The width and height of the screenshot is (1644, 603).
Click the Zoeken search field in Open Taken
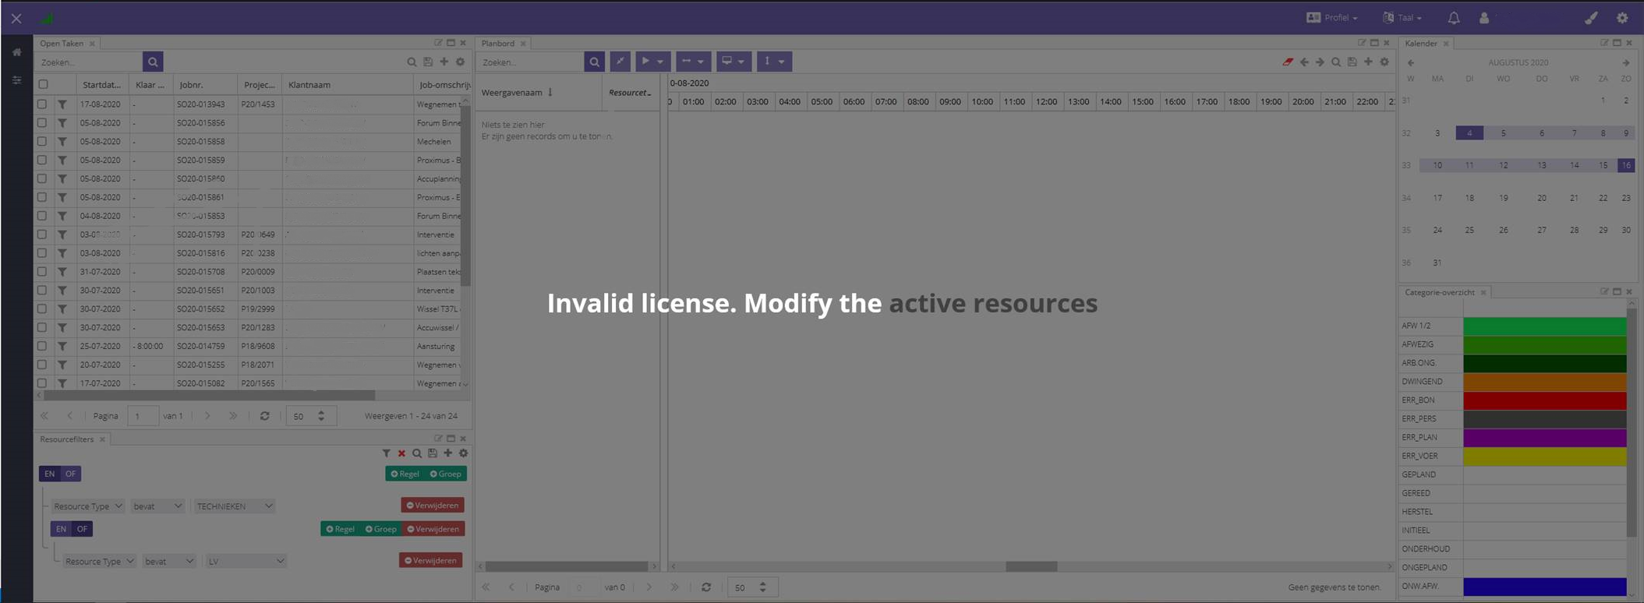89,62
